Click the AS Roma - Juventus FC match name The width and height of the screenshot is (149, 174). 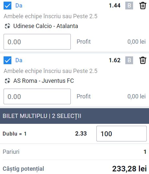click(x=43, y=81)
